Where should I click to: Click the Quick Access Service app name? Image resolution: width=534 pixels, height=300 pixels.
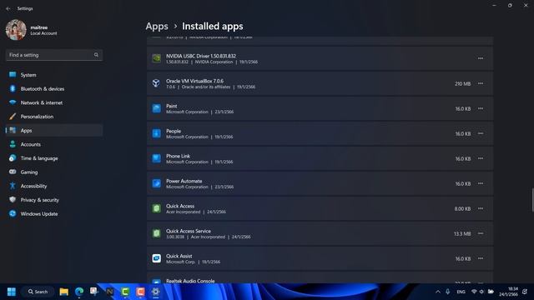pos(189,231)
